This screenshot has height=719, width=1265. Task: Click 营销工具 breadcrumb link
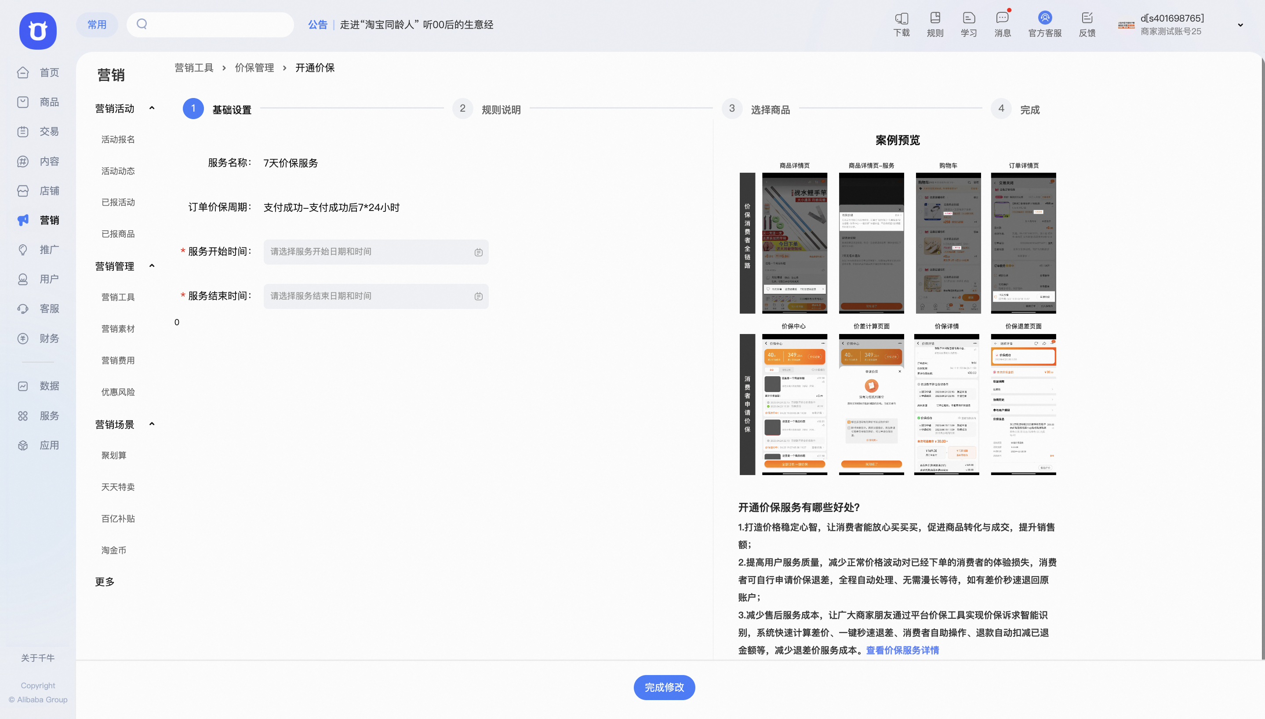click(194, 68)
